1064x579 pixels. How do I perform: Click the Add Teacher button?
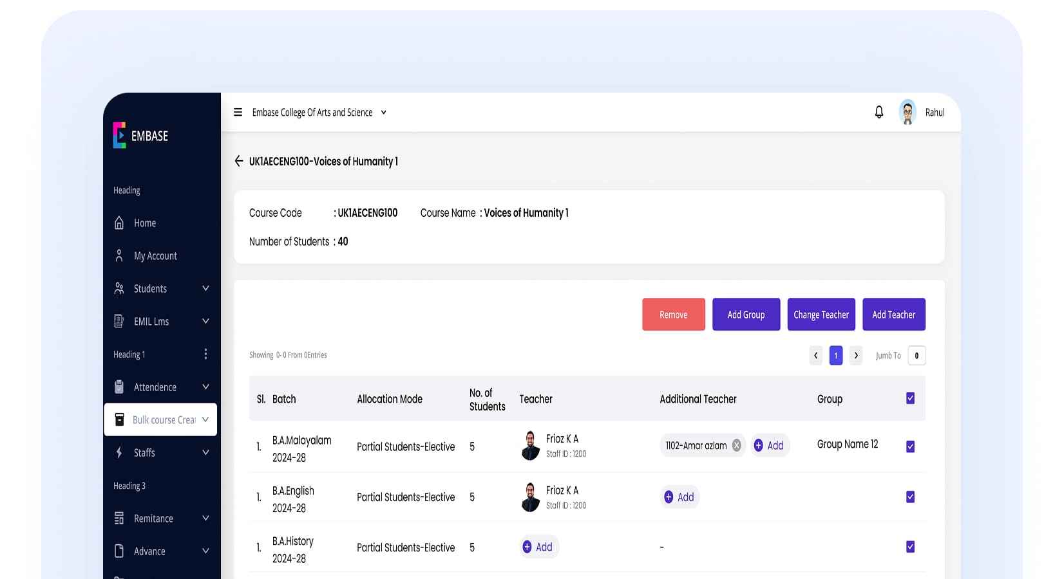pyautogui.click(x=894, y=314)
